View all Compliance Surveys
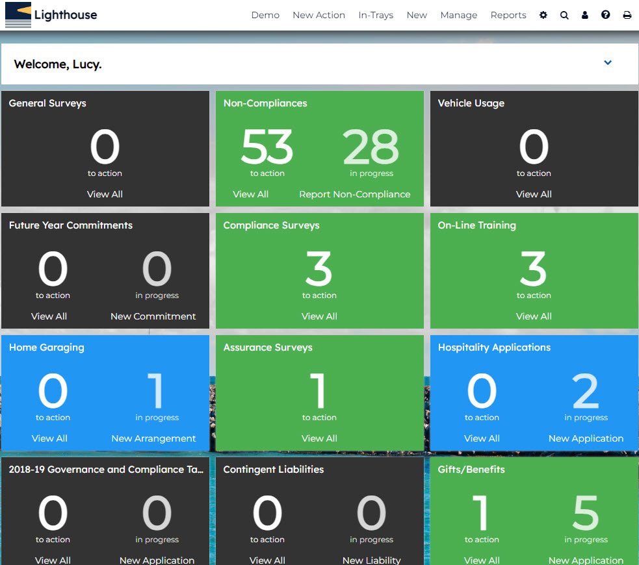This screenshot has width=639, height=565. (319, 316)
